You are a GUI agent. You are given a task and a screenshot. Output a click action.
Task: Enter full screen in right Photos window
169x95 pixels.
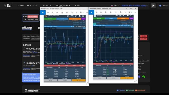pyautogui.click(x=135, y=81)
